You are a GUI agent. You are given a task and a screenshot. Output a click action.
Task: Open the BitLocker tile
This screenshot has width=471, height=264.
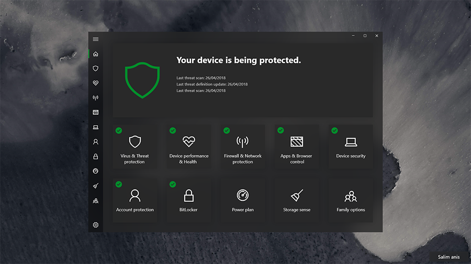pos(188,200)
